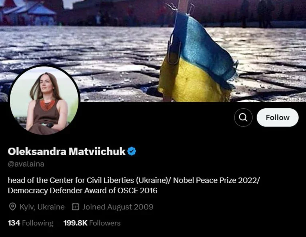View the 134 Following list
Viewport: 306px width, 237px height.
click(x=31, y=223)
